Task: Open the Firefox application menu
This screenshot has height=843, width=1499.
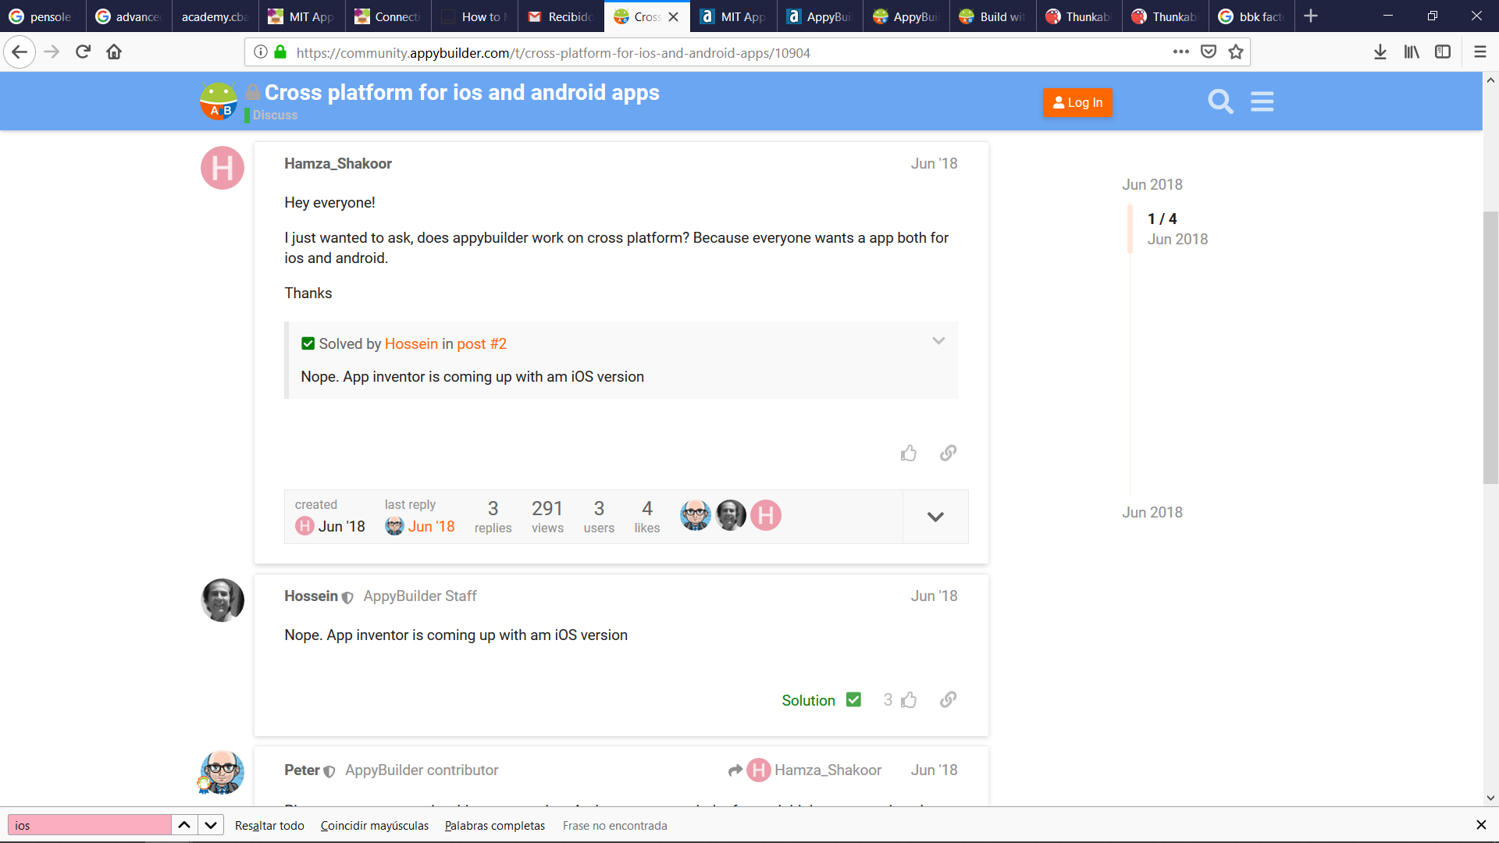Action: pyautogui.click(x=1479, y=52)
